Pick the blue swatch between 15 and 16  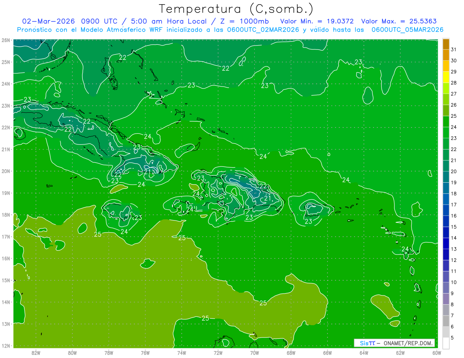tap(446, 221)
